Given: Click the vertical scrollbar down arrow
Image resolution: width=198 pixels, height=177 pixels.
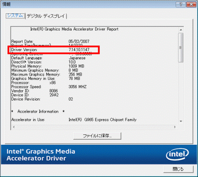Looking at the screenshot, I should [x=181, y=121].
